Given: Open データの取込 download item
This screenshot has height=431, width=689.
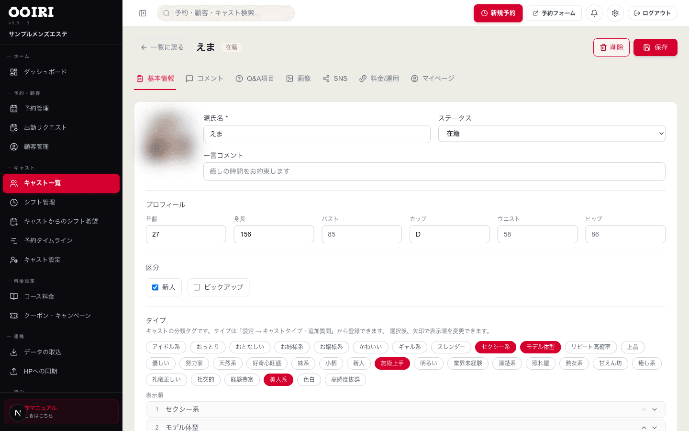Looking at the screenshot, I should pos(61,352).
